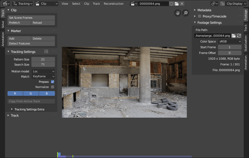The image size is (249, 158).
Task: Disable the Prepass checkbox
Action: click(x=53, y=81)
